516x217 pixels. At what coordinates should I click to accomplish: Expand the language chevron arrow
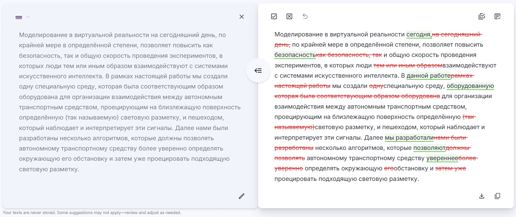[x=28, y=17]
